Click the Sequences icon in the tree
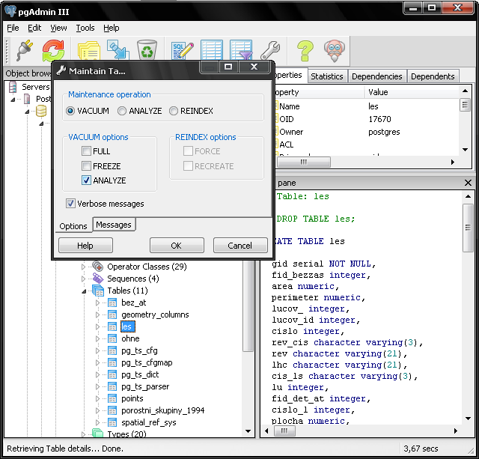The width and height of the screenshot is (479, 459). [x=98, y=279]
